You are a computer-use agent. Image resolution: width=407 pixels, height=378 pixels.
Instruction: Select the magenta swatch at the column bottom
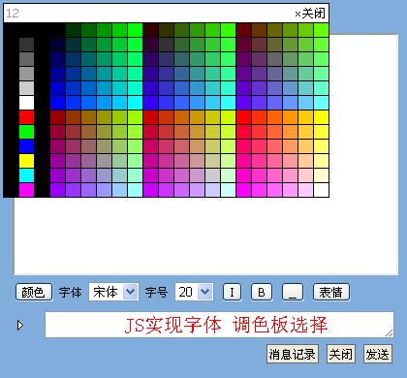click(26, 190)
